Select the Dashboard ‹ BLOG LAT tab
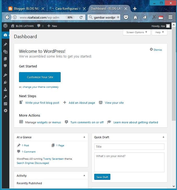 (x=107, y=9)
